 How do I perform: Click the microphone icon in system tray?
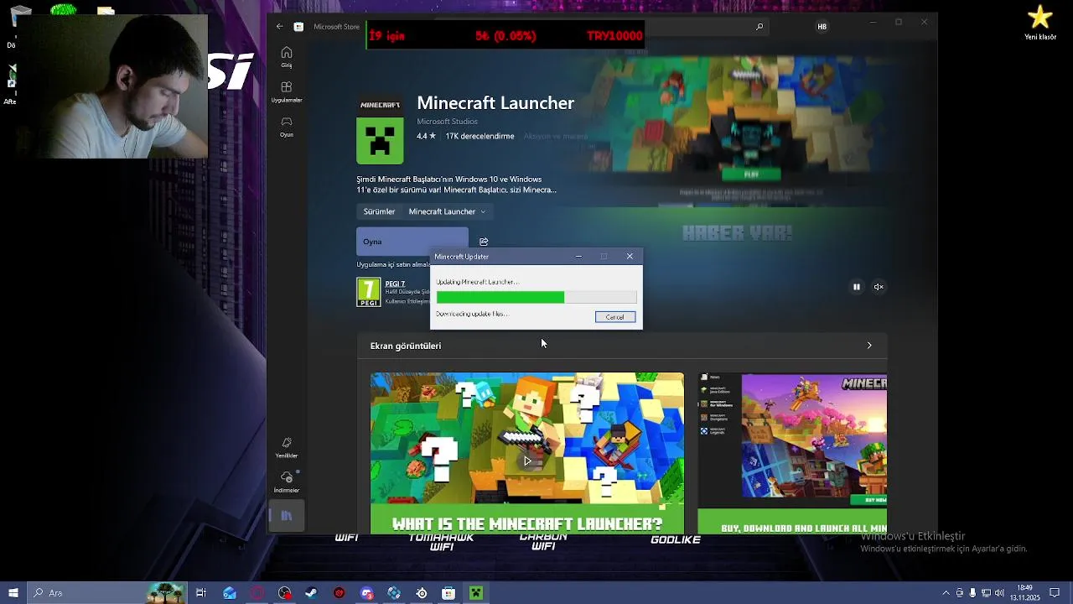972,593
